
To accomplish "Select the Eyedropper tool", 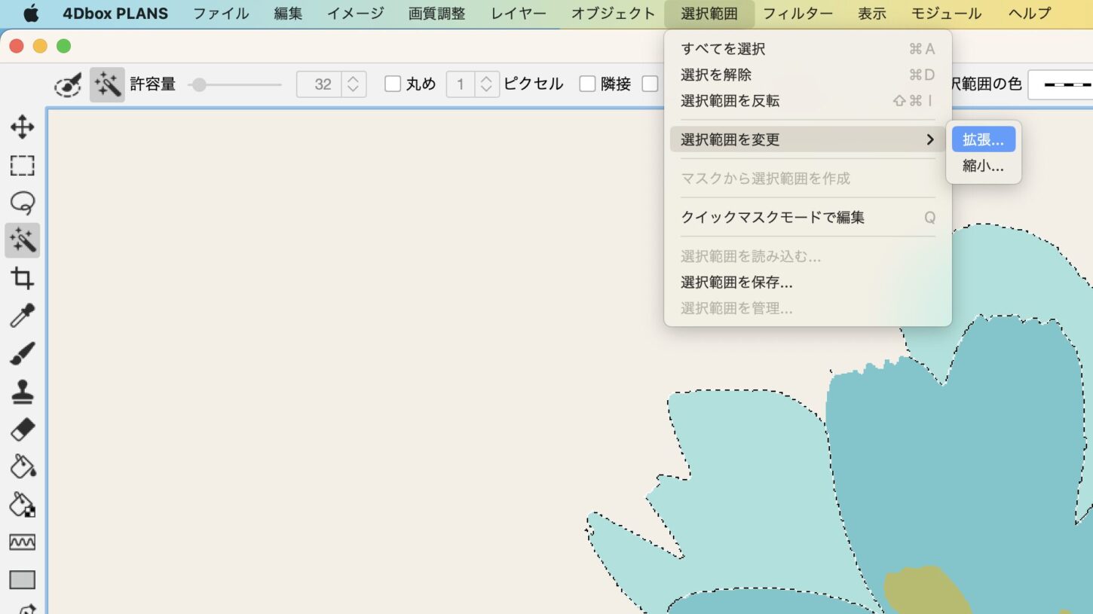I will point(22,316).
